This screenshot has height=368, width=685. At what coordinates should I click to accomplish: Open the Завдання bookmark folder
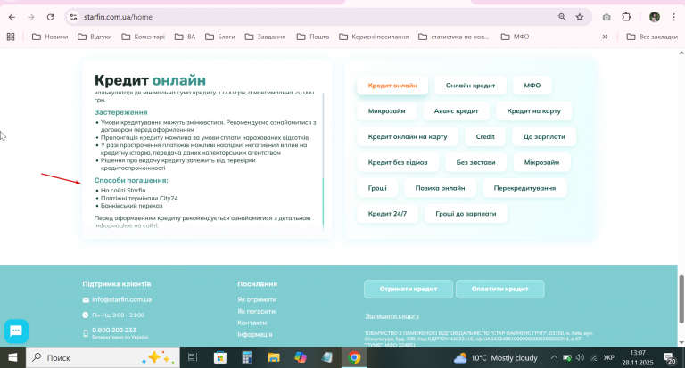(265, 37)
